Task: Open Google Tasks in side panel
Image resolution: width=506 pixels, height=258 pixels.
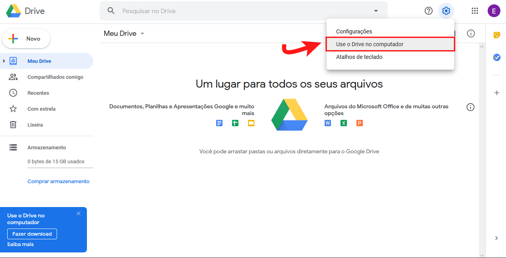Action: (496, 57)
